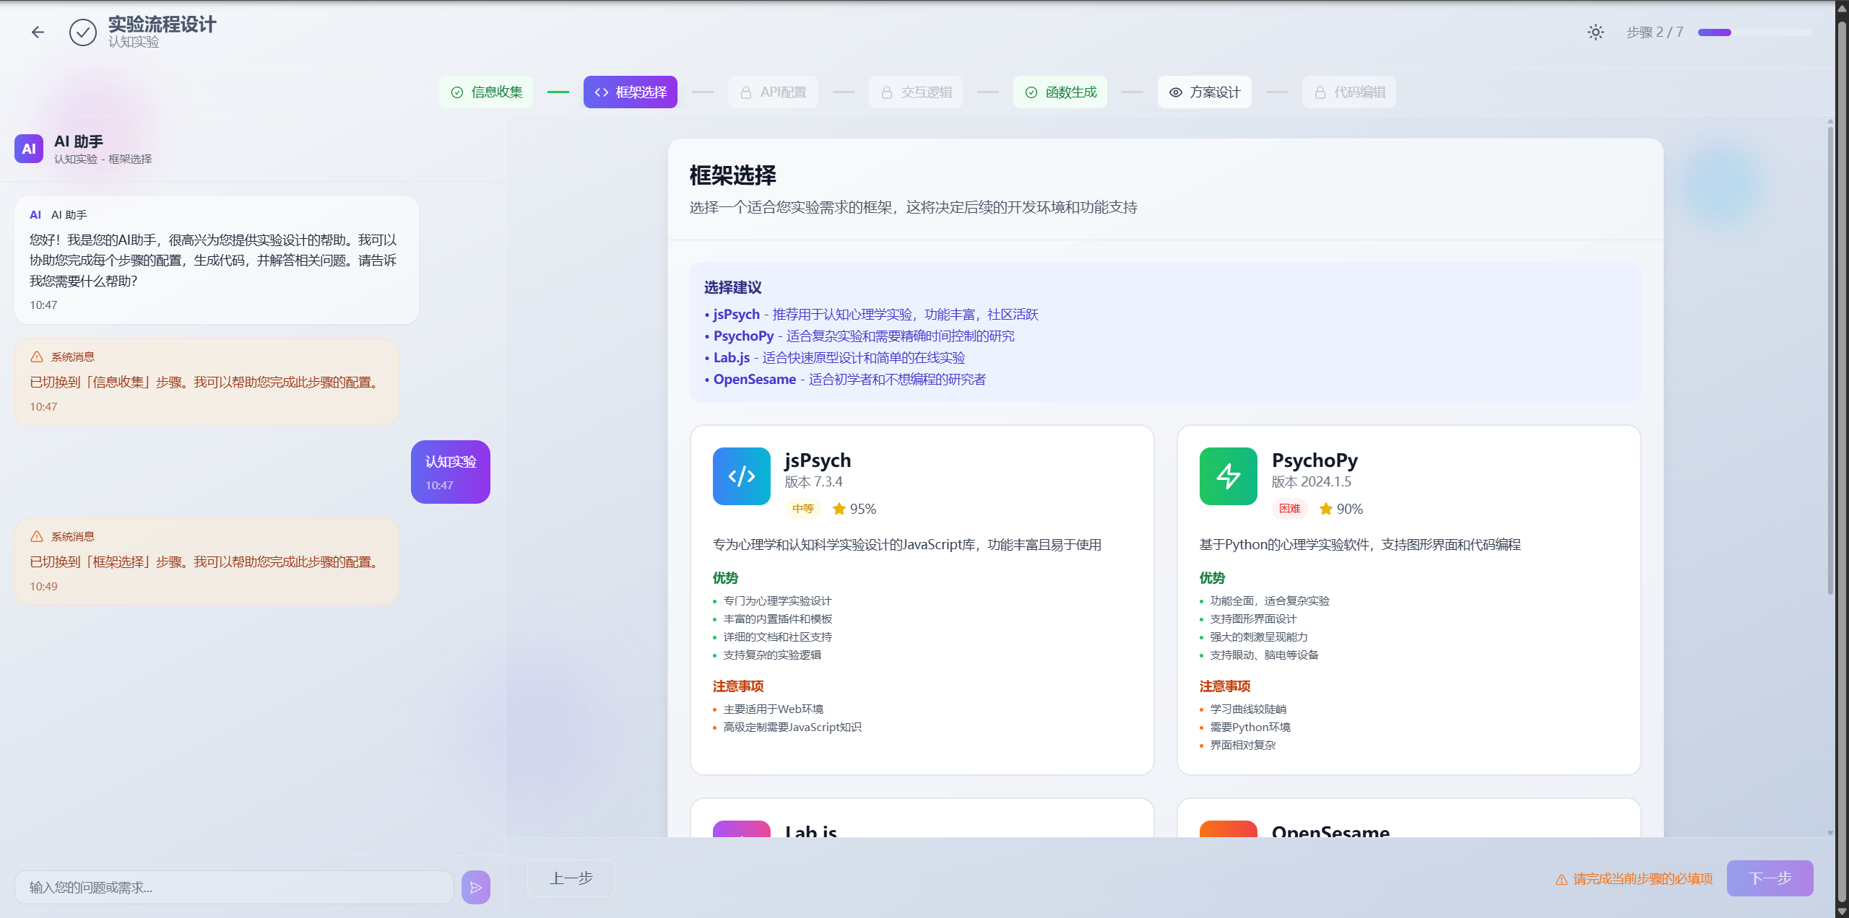Click 丰富的内置插件和模板 bullet

[x=778, y=618]
